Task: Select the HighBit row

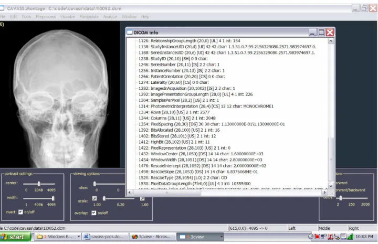Action: 174,142
